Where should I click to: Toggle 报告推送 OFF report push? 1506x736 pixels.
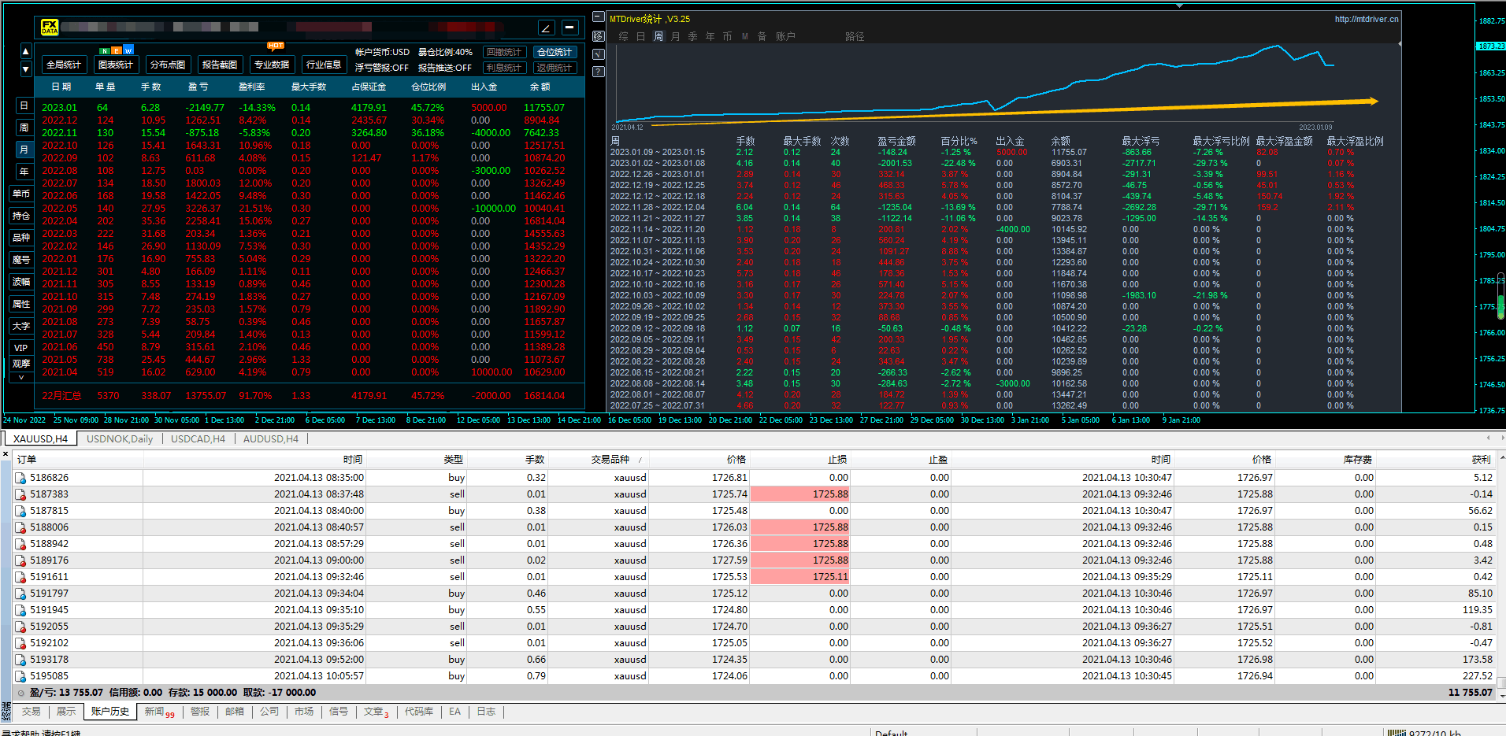point(445,68)
